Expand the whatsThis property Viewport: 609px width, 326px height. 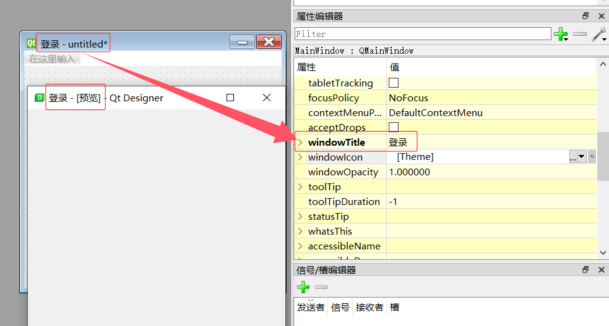(x=300, y=231)
